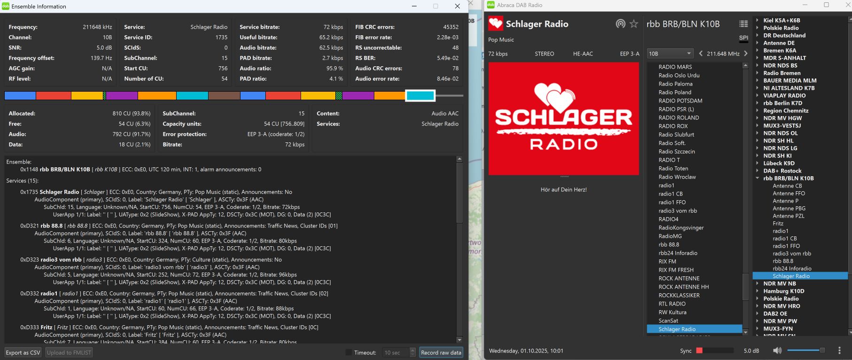Expand the Hamburg K10D ensemble node

click(757, 291)
